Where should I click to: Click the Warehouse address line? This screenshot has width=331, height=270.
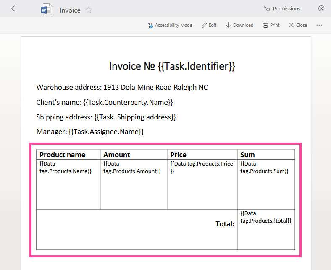tap(122, 88)
